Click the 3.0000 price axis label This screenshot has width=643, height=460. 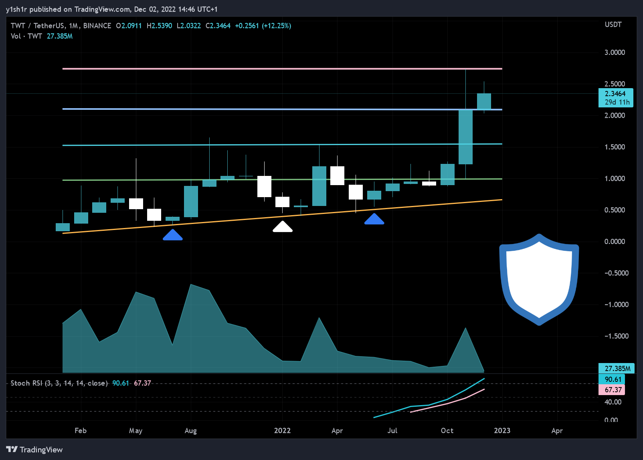pos(615,52)
